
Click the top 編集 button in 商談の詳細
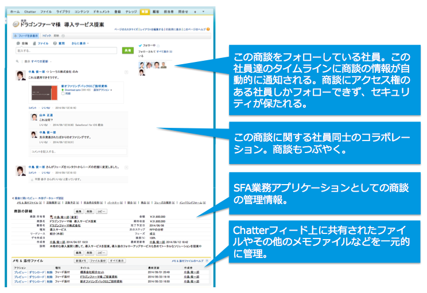point(79,212)
